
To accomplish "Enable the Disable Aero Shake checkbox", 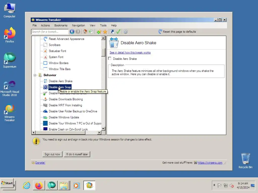I will (x=110, y=58).
